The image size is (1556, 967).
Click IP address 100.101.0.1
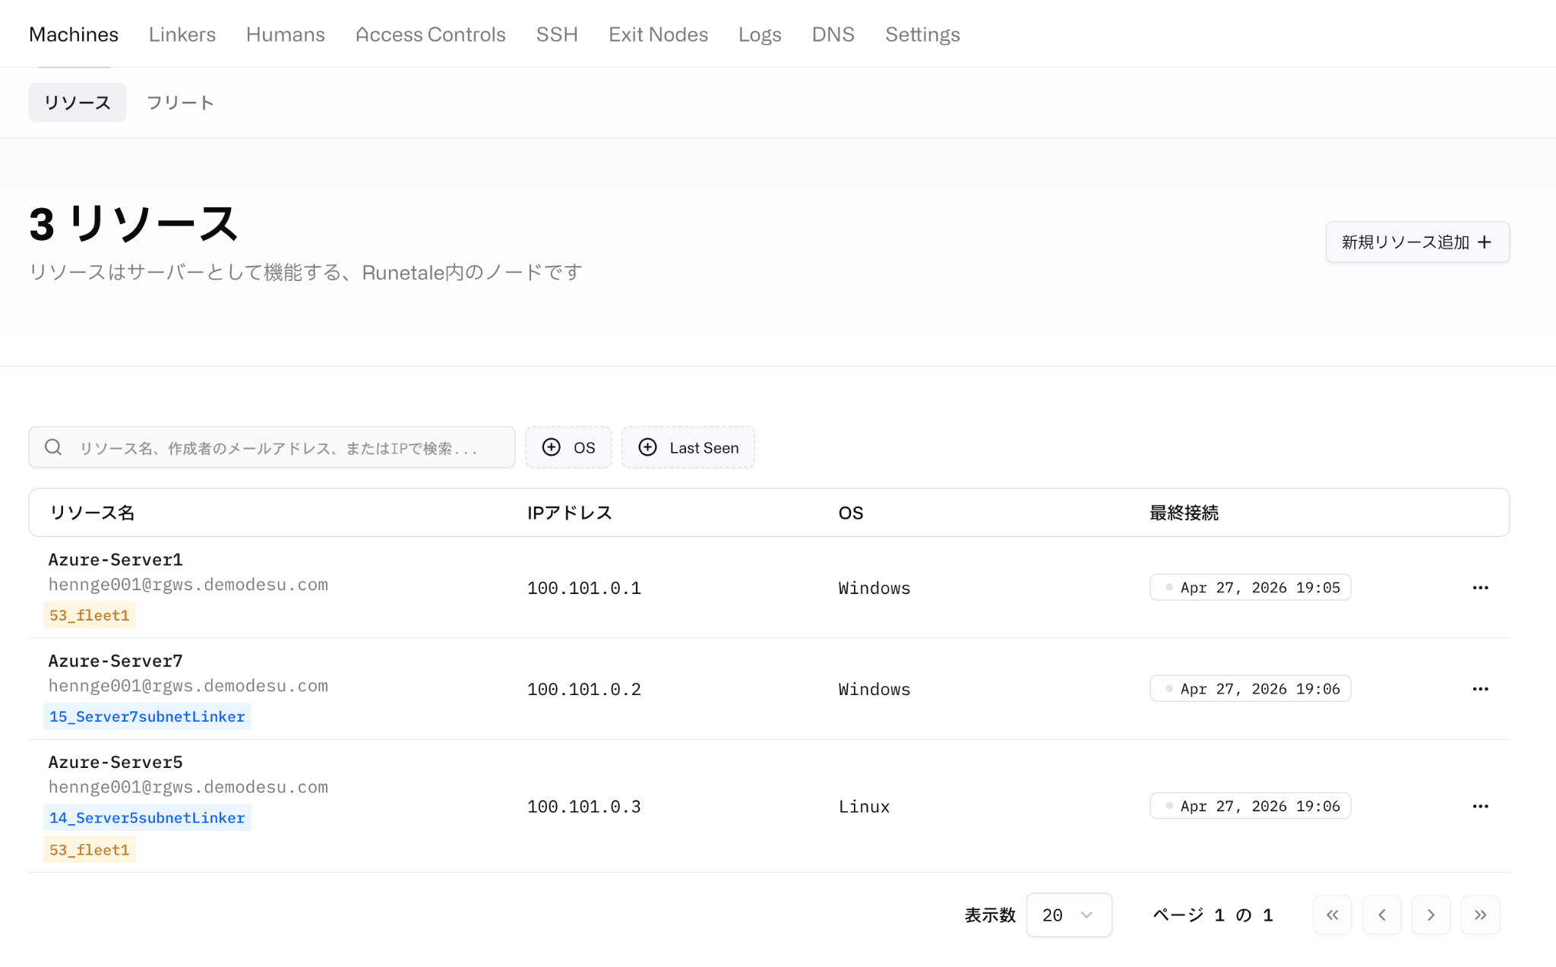pos(584,588)
